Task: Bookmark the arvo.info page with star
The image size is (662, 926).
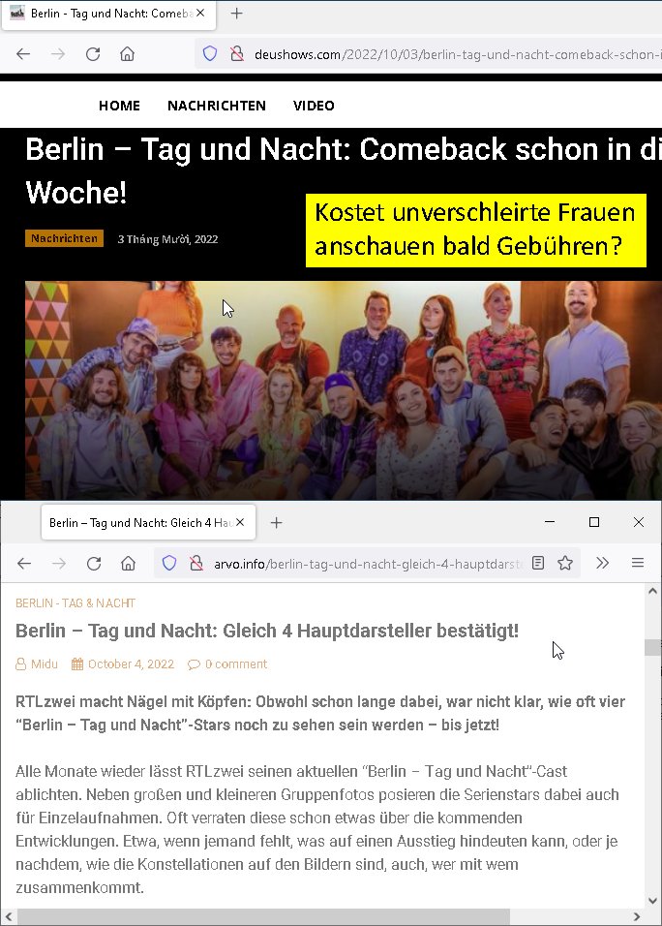Action: tap(565, 564)
